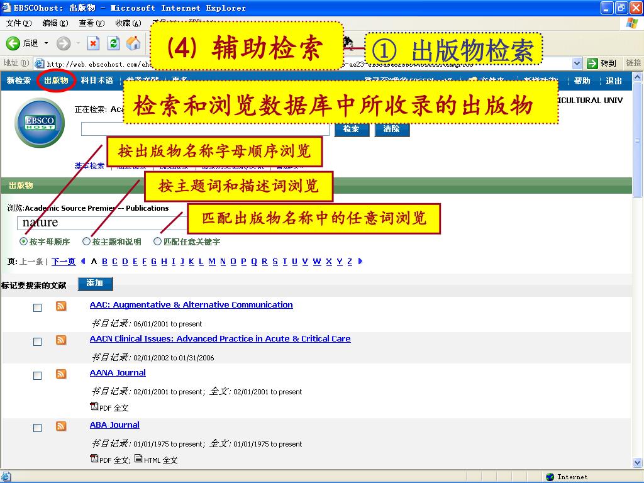644x483 pixels.
Task: Click RSS feed icon for AAC journal
Action: 61,306
